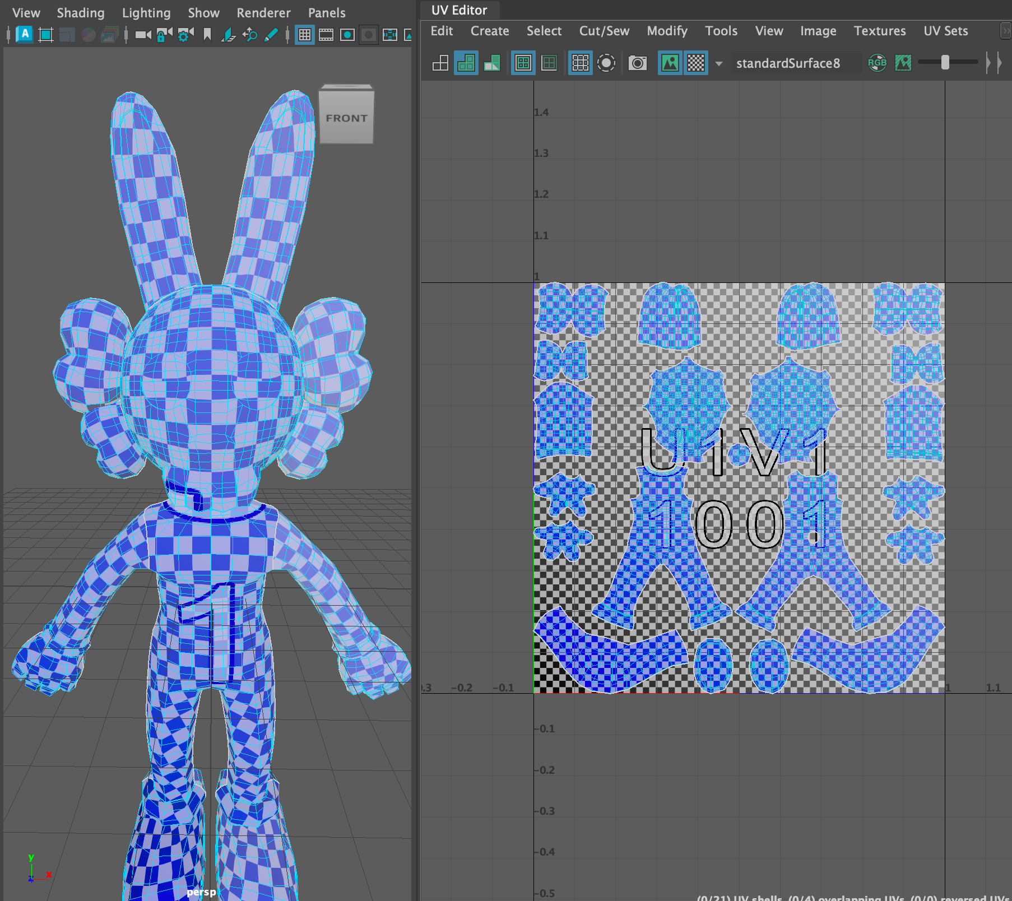Viewport: 1012px width, 901px height.
Task: Toggle UV isolate select
Action: 606,63
